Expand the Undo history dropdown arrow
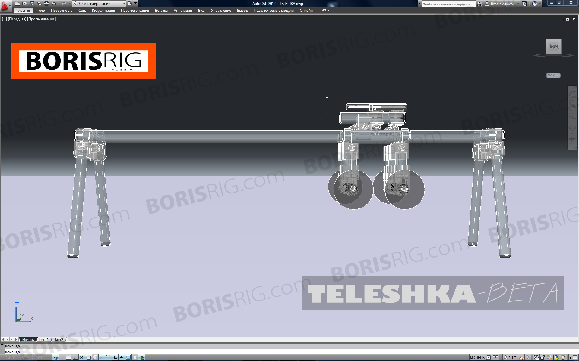This screenshot has width=579, height=361. tap(59, 4)
